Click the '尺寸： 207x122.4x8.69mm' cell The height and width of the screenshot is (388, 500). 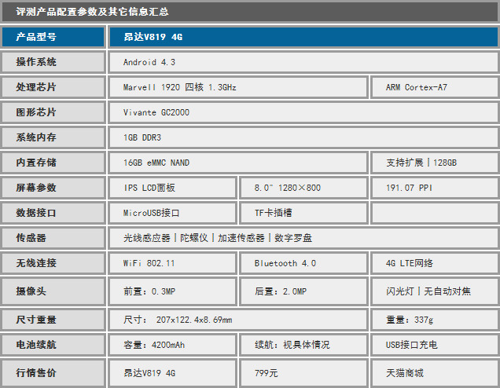(238, 320)
